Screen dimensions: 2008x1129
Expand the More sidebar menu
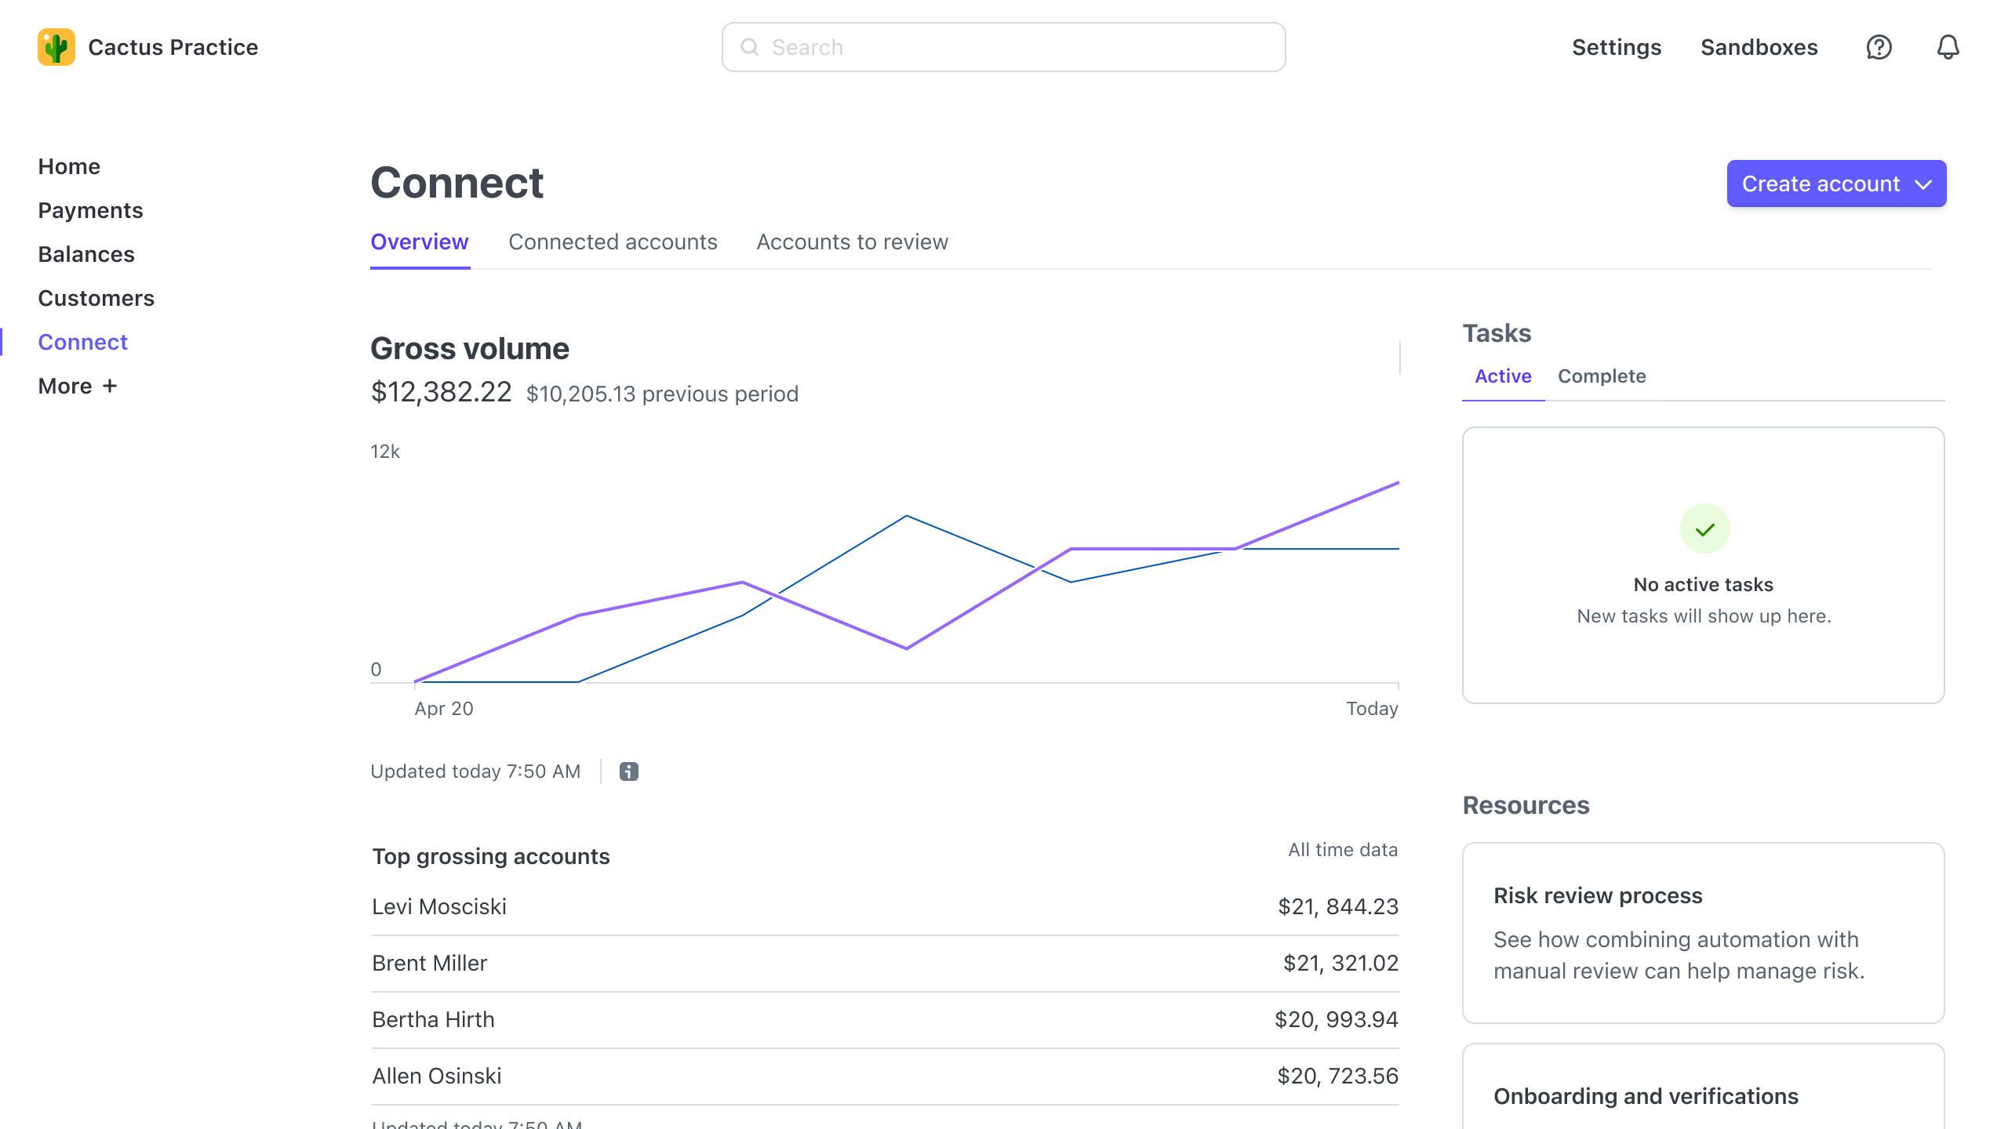pyautogui.click(x=77, y=386)
